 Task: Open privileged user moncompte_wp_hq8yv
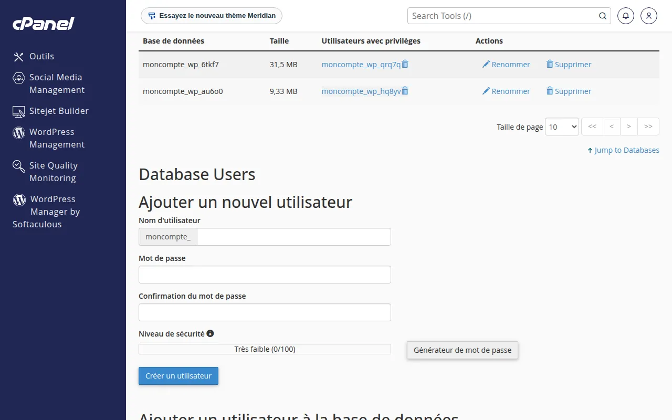(361, 91)
